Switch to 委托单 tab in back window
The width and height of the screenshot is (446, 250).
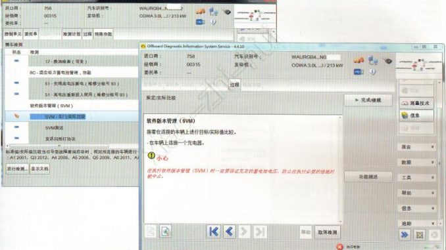[31, 34]
